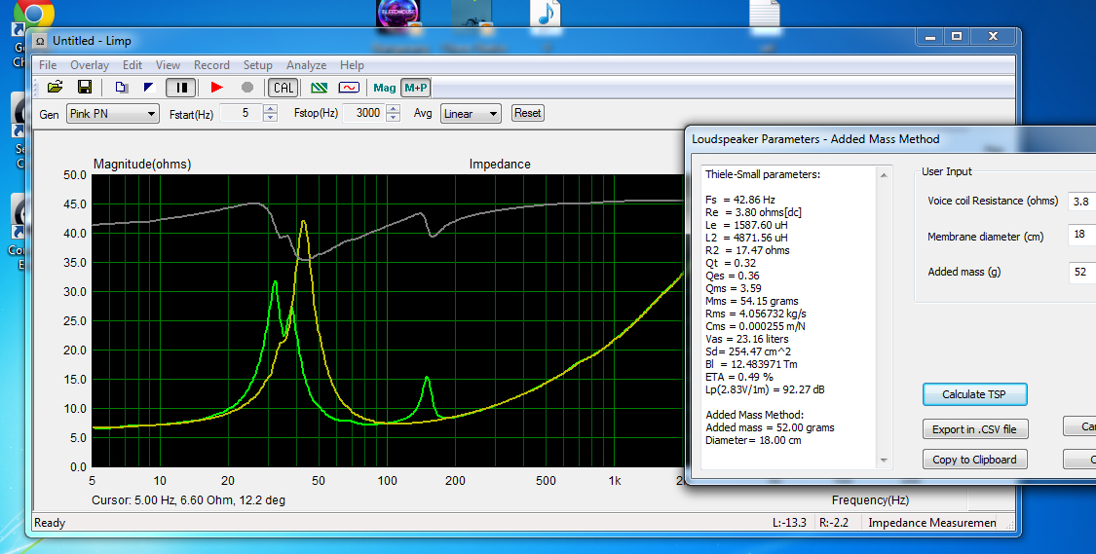Open the Analyze menu
This screenshot has width=1096, height=554.
click(306, 65)
